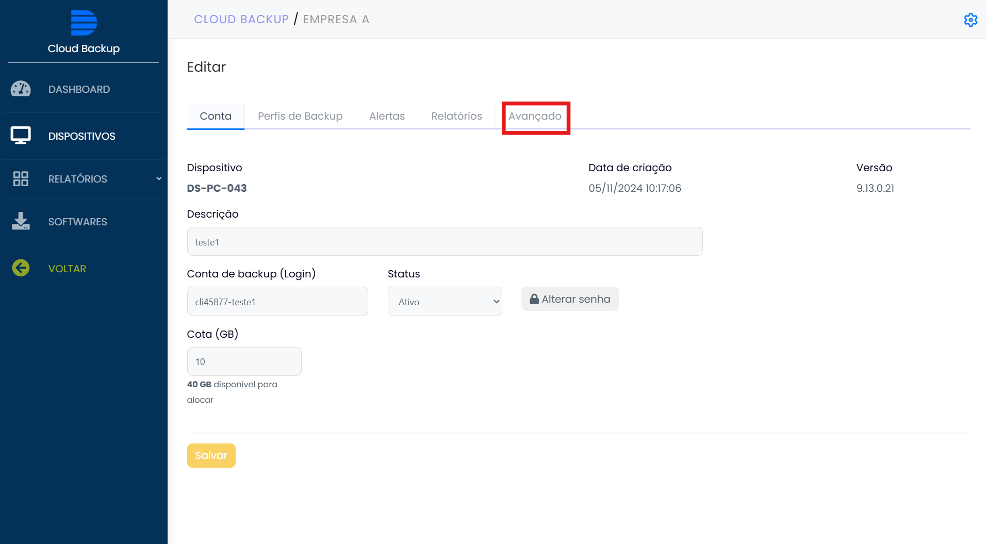Image resolution: width=986 pixels, height=544 pixels.
Task: Click the Softwares download icon
Action: (21, 221)
